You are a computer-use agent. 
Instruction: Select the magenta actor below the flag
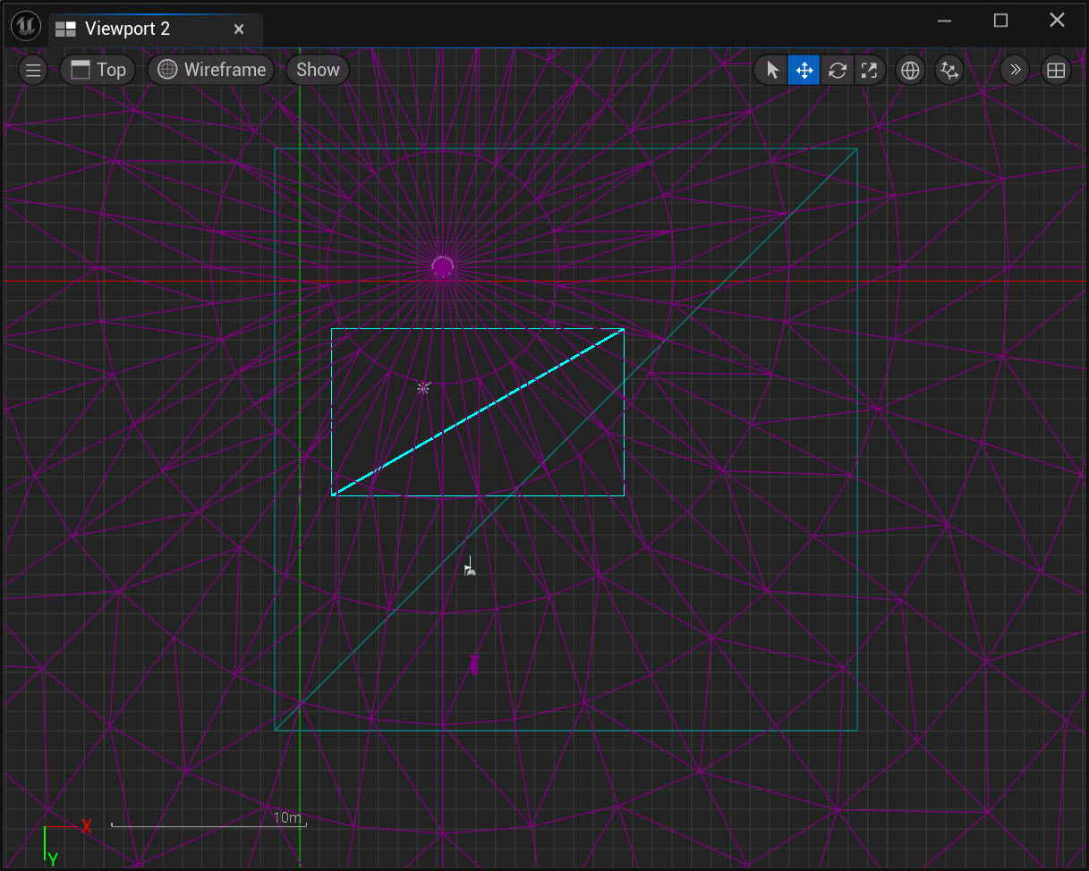tap(474, 664)
